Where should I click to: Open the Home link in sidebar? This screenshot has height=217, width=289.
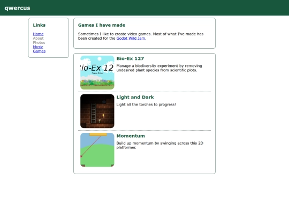[x=38, y=34]
